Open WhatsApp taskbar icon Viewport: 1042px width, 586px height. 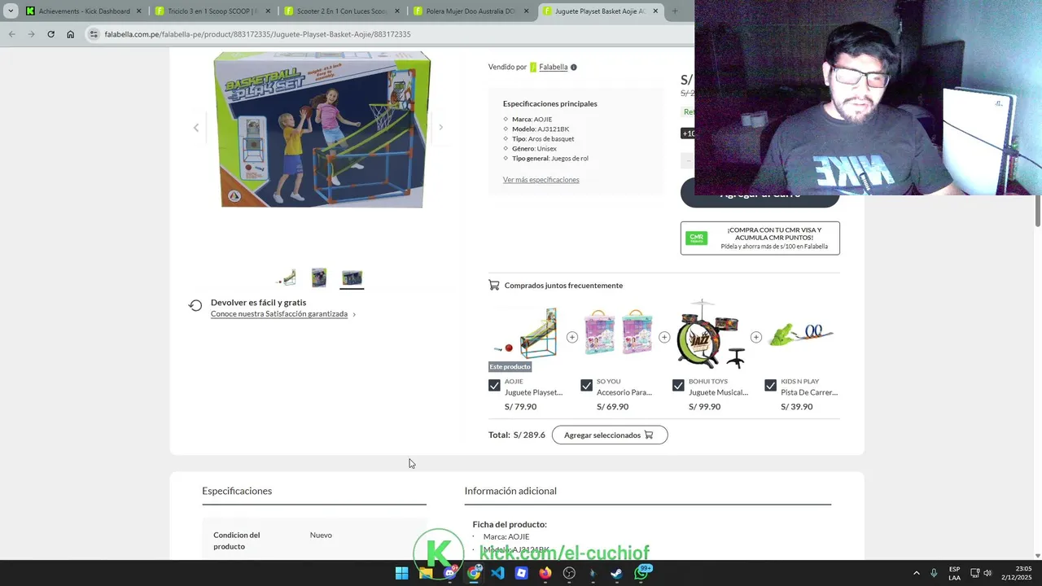[641, 573]
